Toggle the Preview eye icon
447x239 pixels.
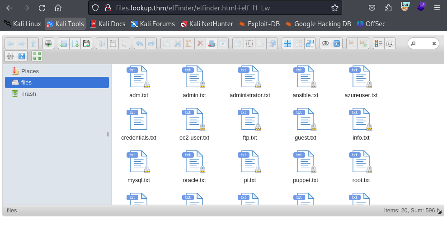[325, 43]
